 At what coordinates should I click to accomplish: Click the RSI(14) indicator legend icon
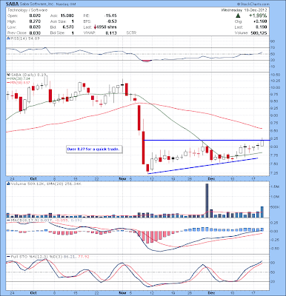(8, 38)
